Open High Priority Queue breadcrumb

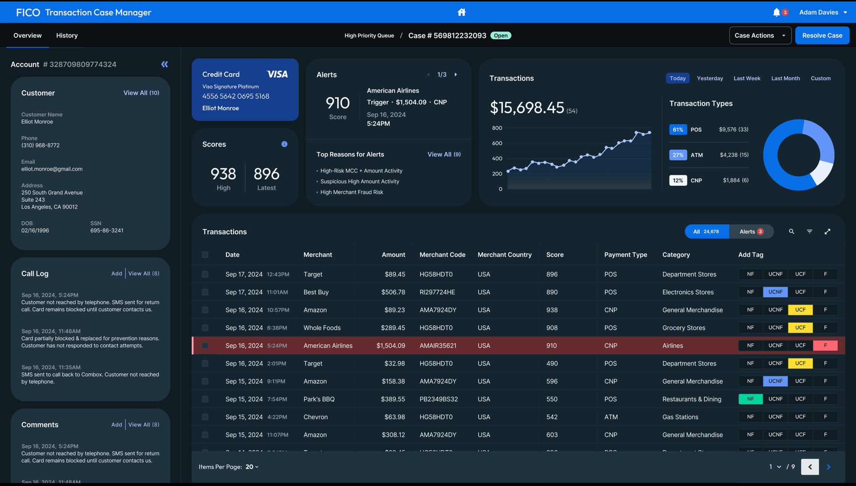pyautogui.click(x=369, y=36)
